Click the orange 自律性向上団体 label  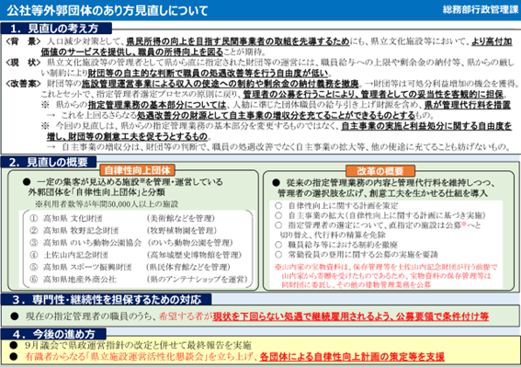[x=137, y=170]
